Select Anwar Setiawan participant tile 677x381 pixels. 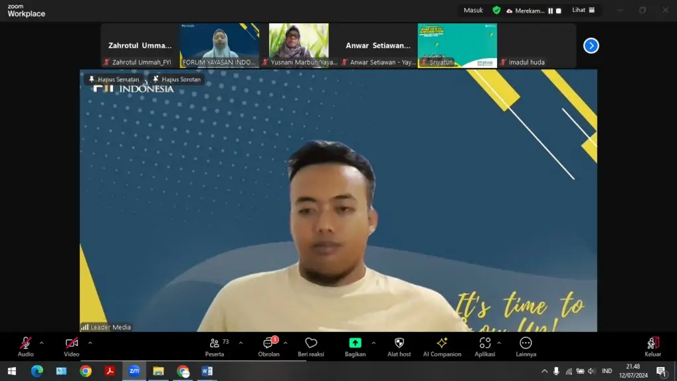tap(378, 46)
